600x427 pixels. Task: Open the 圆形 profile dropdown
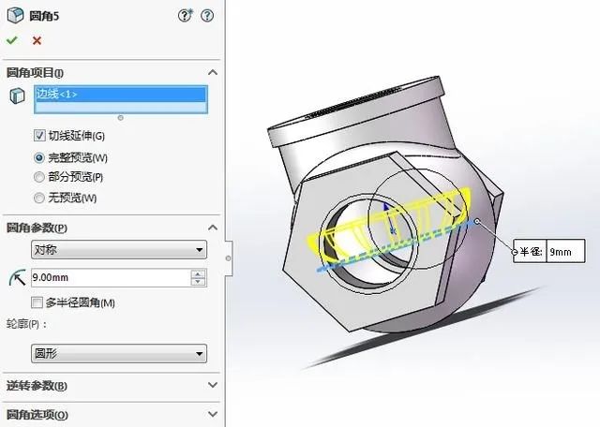[119, 353]
